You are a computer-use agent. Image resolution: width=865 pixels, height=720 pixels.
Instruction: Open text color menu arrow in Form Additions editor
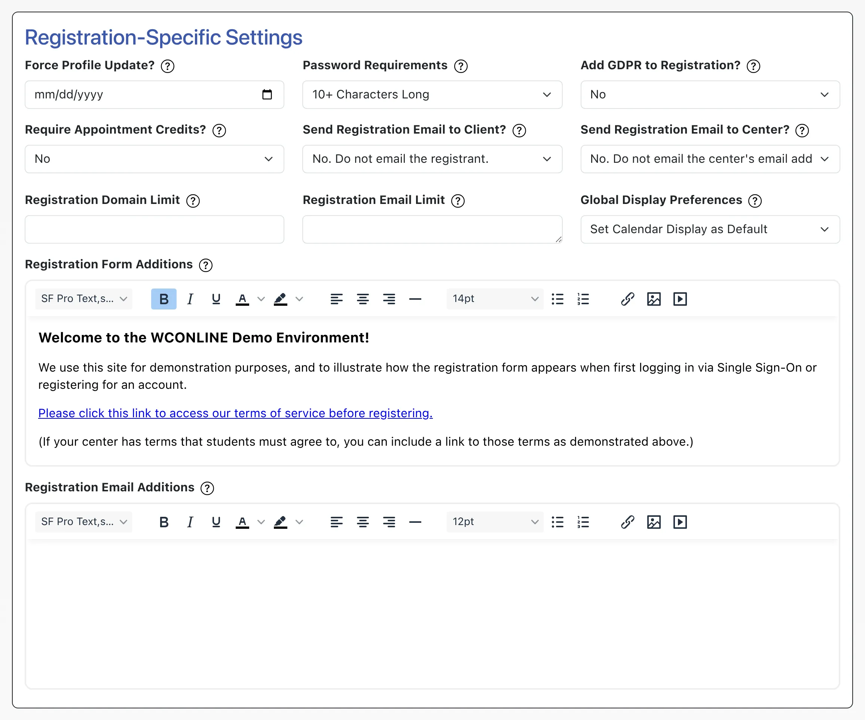click(261, 299)
